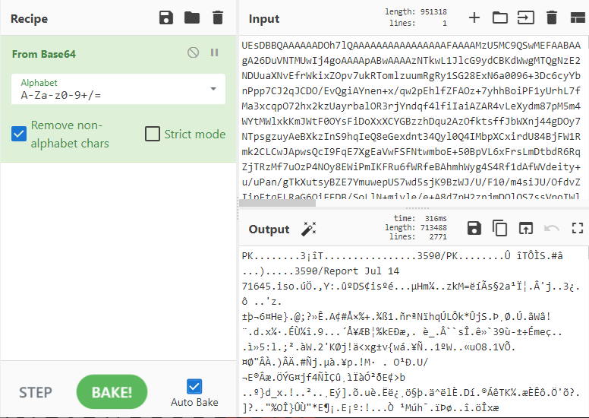Enable the Strict mode checkbox
Screen dimensions: 589x418
tap(153, 134)
